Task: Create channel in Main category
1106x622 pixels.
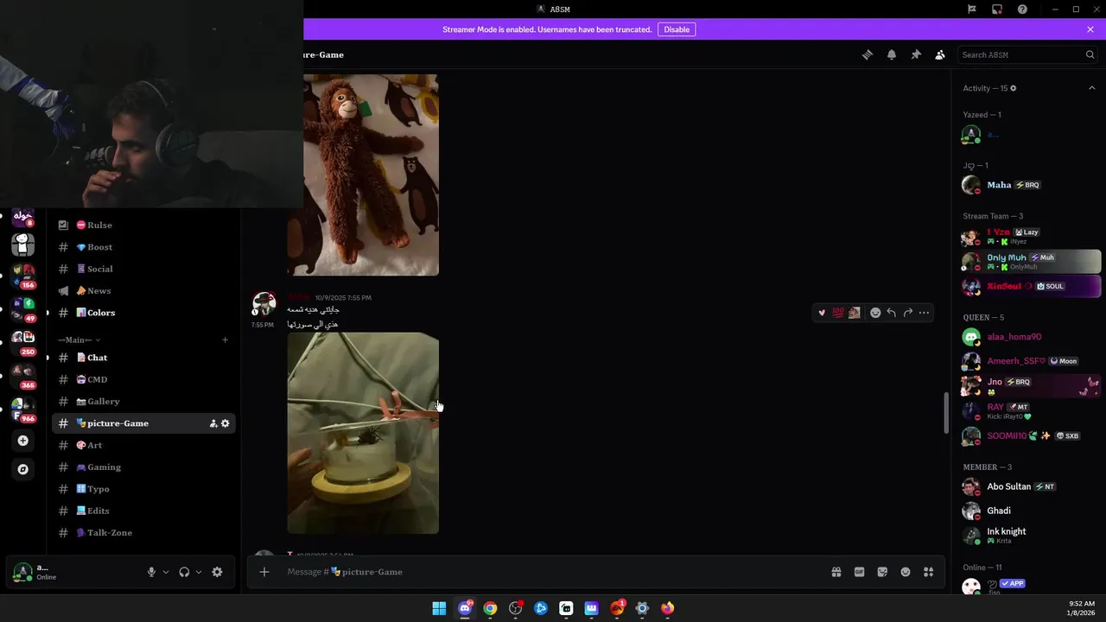Action: pyautogui.click(x=225, y=340)
